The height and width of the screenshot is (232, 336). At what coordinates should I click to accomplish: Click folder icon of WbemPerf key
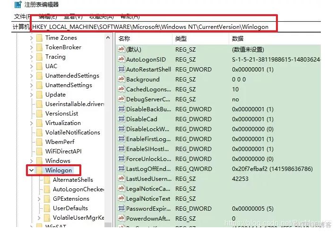[39, 142]
